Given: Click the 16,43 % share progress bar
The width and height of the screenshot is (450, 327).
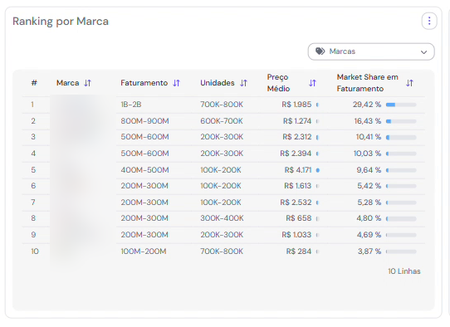Looking at the screenshot, I should point(401,122).
